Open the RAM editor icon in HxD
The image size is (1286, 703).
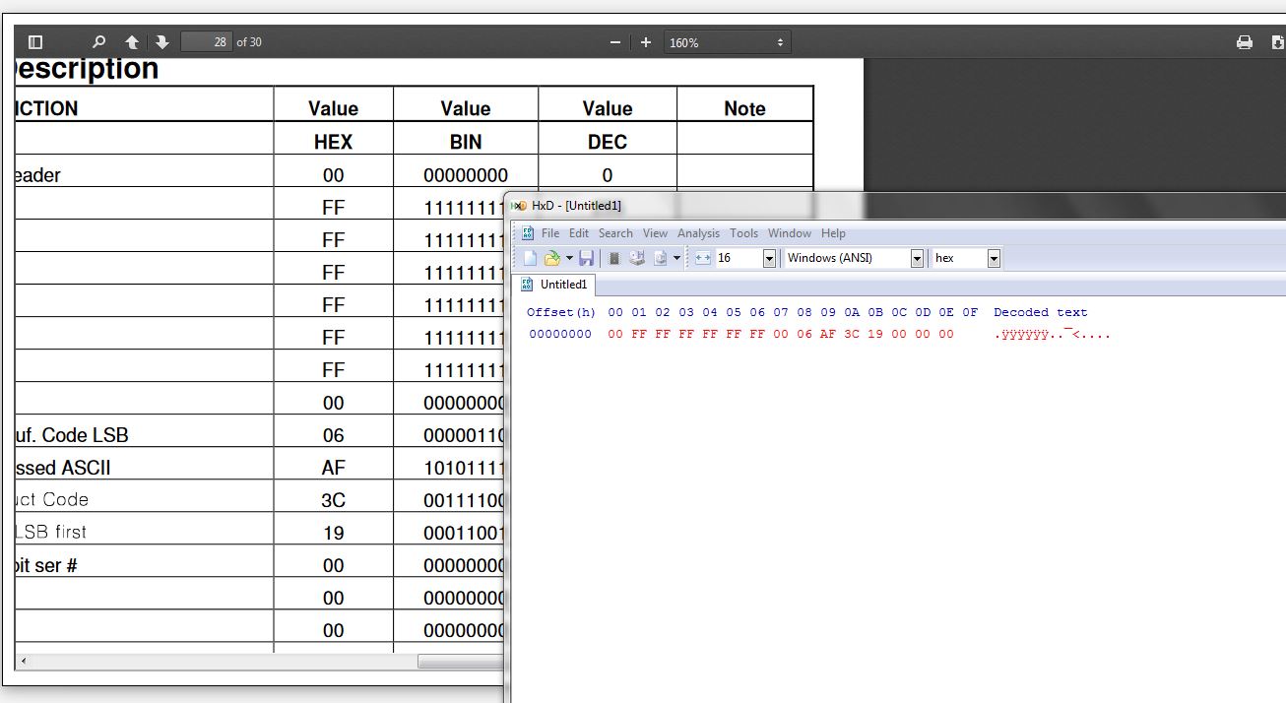pos(613,258)
